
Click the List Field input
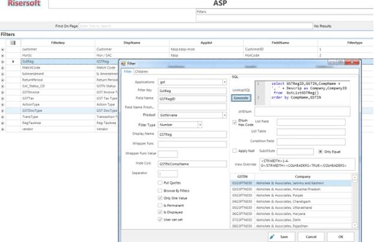(x=311, y=122)
